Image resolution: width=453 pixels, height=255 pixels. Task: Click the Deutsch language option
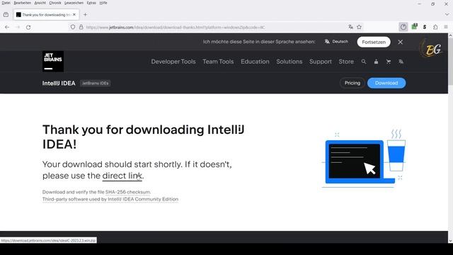336,42
